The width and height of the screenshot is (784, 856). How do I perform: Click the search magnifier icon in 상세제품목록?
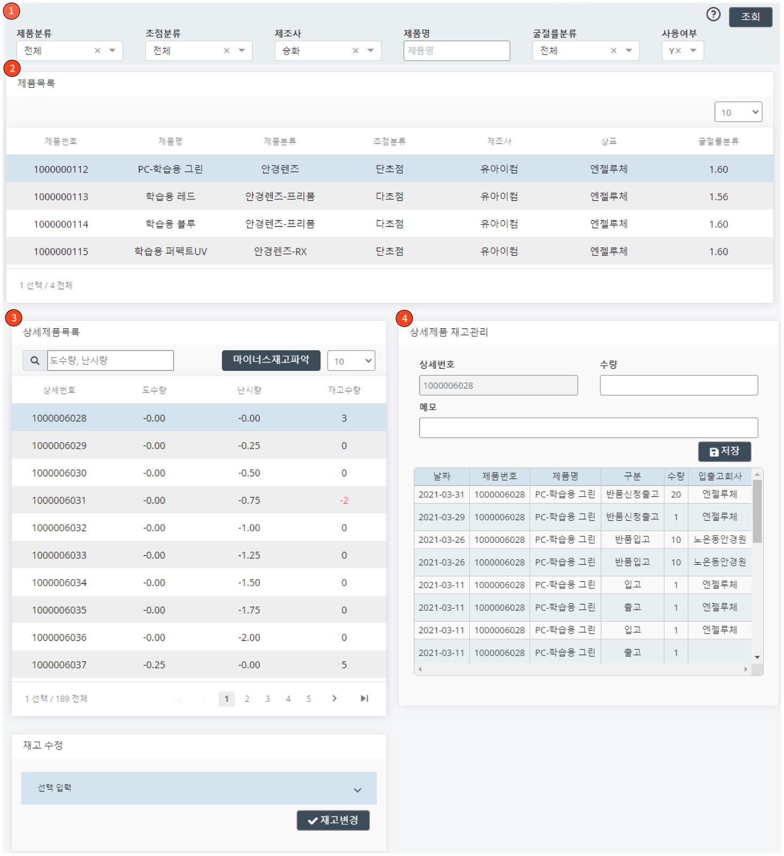(35, 361)
